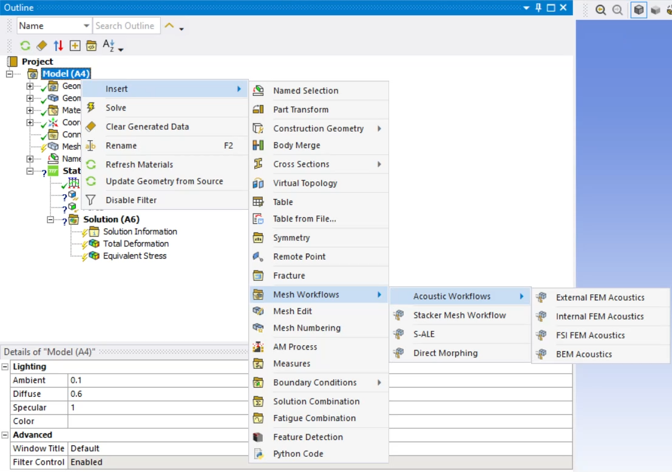Collapse the Solution (A6) tree node
This screenshot has width=672, height=472.
50,220
